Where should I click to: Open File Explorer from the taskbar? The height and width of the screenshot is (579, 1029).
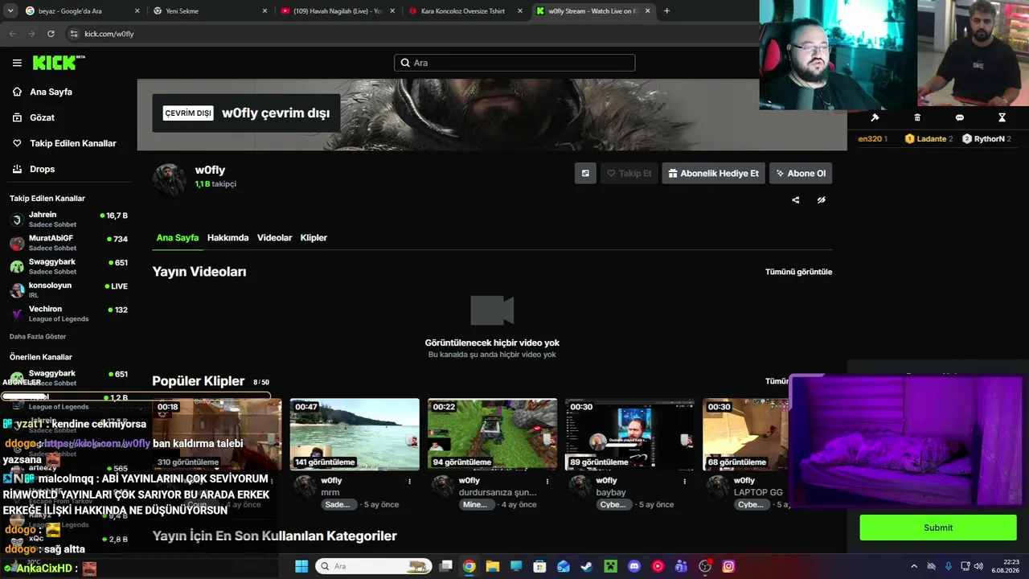[x=493, y=566]
